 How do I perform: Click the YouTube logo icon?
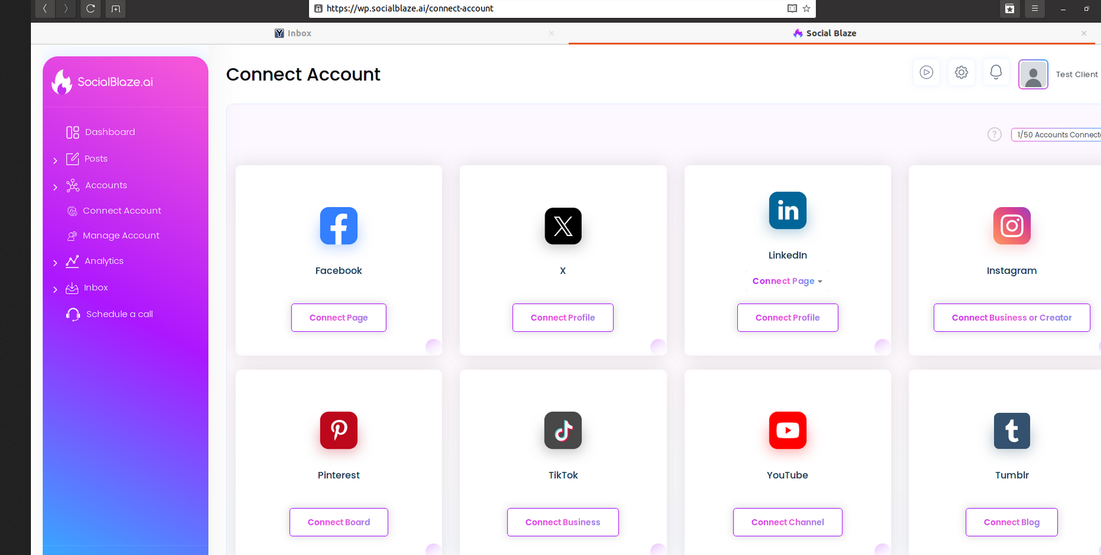(787, 430)
